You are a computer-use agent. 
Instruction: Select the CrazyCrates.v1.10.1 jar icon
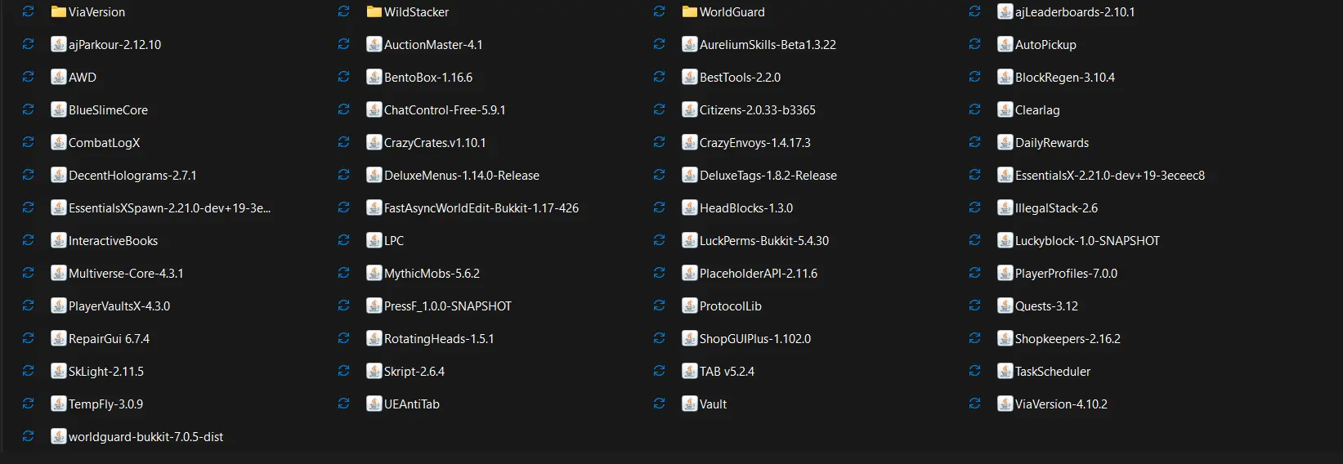[x=374, y=142]
